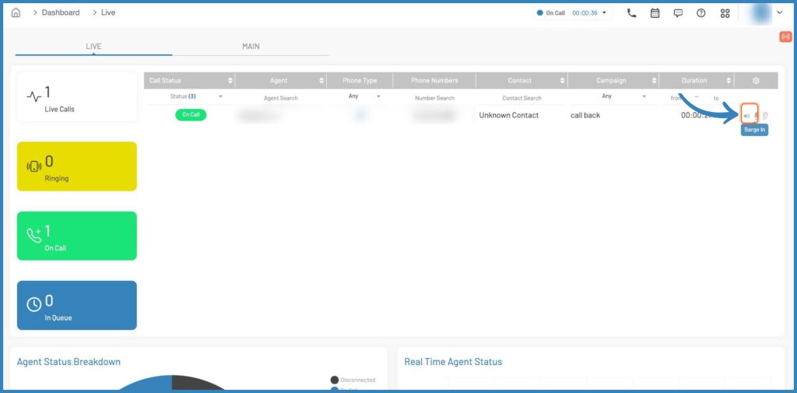The width and height of the screenshot is (797, 393).
Task: Click the blurred Phone Type icon in row
Action: (360, 115)
